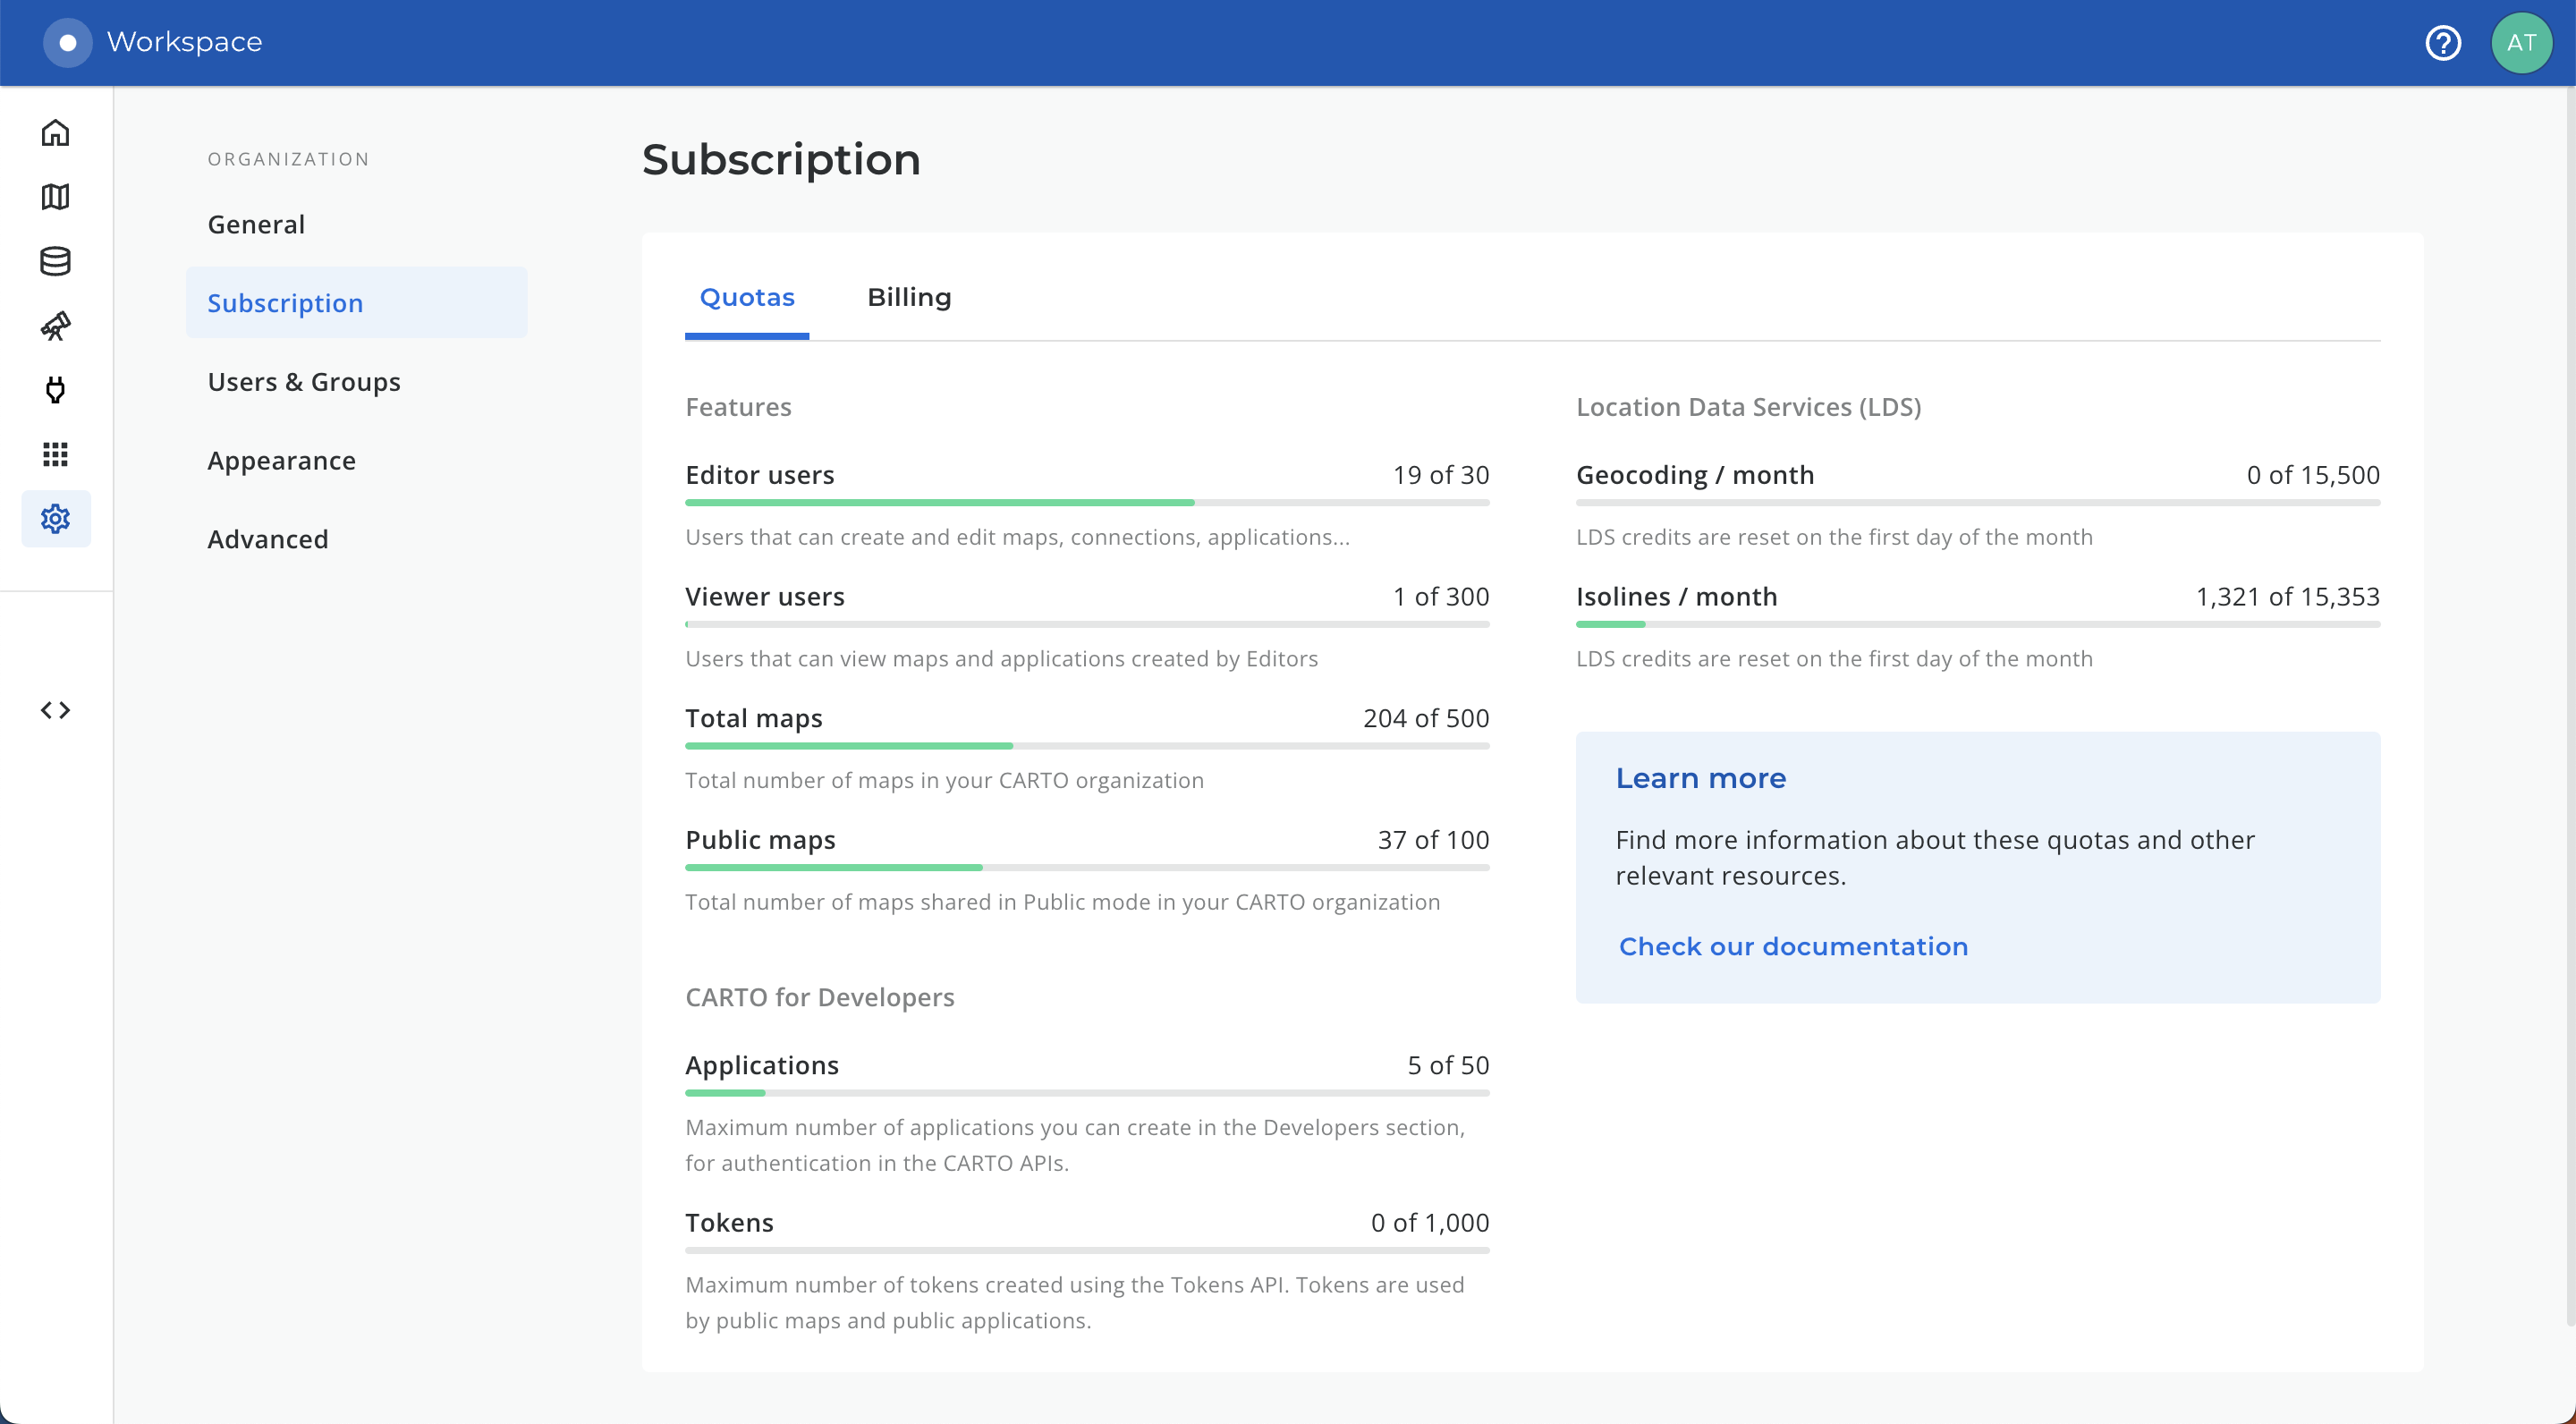The image size is (2576, 1424).
Task: Open Users & Groups settings
Action: (x=304, y=382)
